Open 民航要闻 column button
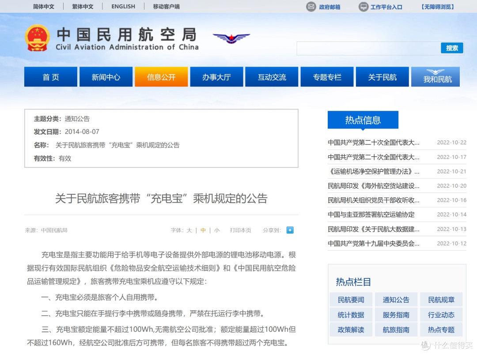 pos(351,300)
